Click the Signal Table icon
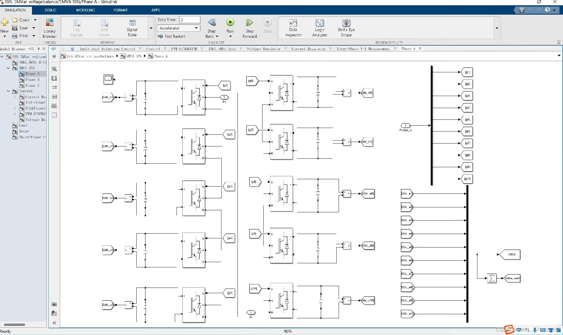The width and height of the screenshot is (563, 335). point(132,28)
